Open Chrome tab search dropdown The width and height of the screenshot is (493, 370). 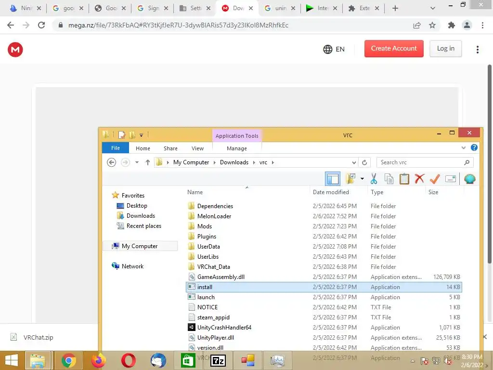click(433, 8)
